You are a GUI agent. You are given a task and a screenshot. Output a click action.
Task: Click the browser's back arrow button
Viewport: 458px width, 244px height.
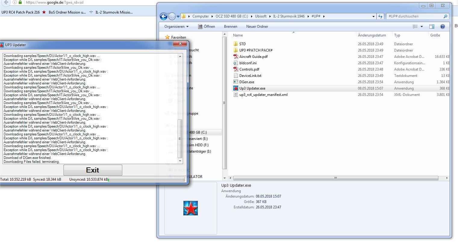(6, 2)
